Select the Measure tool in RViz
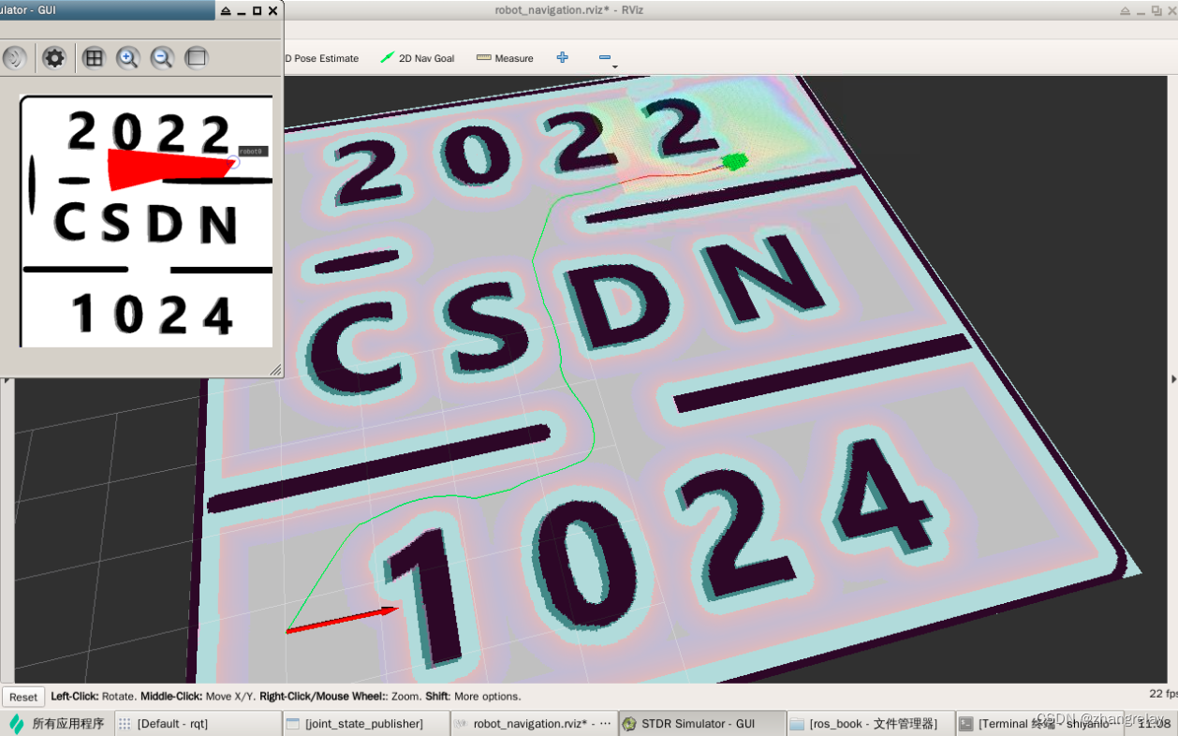Screen dimensions: 1178x736 (505, 58)
